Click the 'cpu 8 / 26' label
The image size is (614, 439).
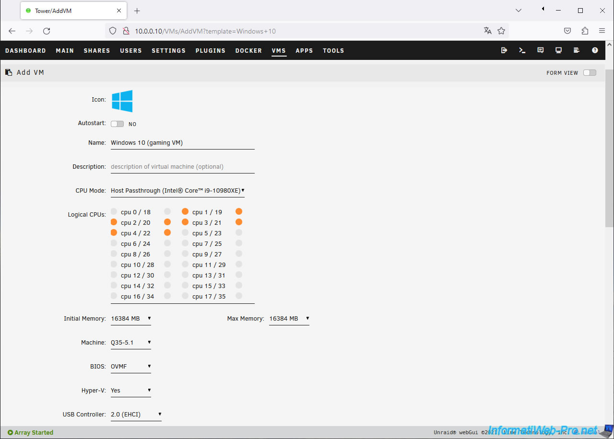pos(136,254)
